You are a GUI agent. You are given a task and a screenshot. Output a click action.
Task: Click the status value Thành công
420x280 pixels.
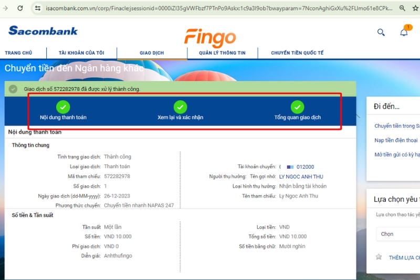click(118, 157)
